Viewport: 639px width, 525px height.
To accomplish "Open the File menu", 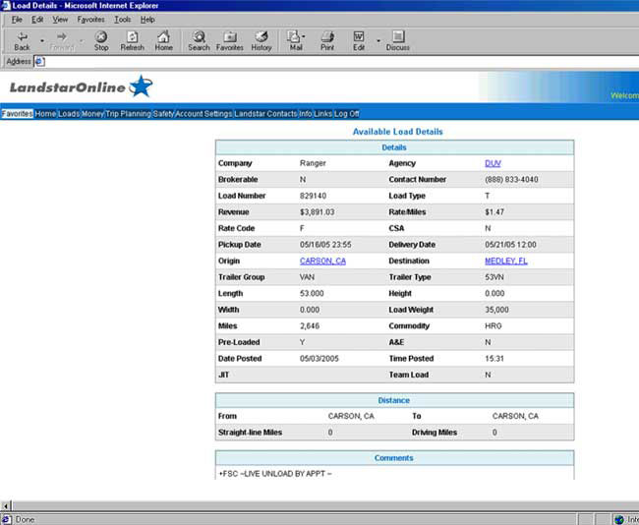I will click(x=17, y=19).
